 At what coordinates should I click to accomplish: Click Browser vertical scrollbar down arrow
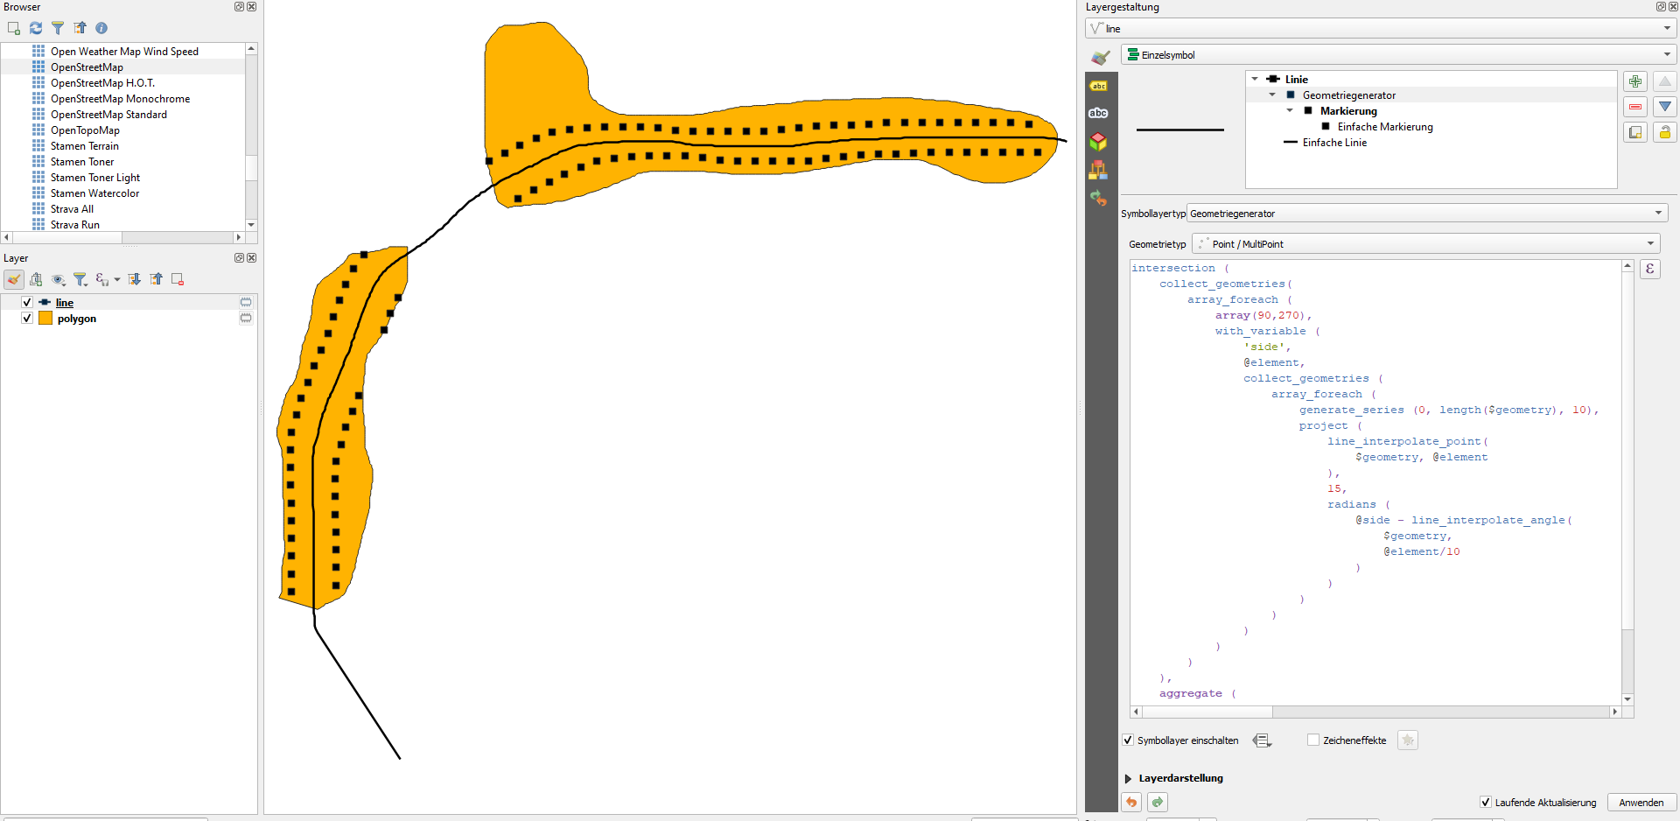tap(251, 225)
